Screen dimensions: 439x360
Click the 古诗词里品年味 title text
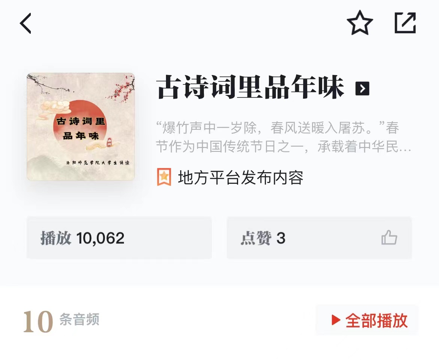250,88
